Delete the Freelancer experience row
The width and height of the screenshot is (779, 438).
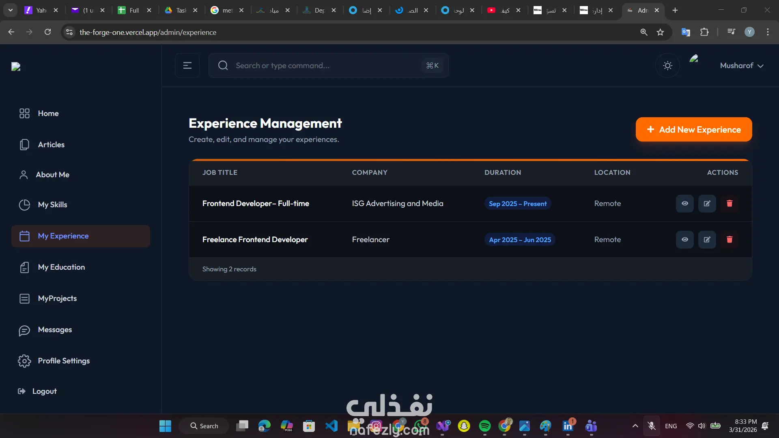(x=729, y=240)
